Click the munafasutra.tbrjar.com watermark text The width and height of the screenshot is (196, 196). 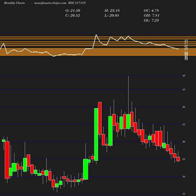click(x=50, y=3)
